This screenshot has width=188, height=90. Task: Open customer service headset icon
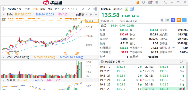(x=143, y=2)
